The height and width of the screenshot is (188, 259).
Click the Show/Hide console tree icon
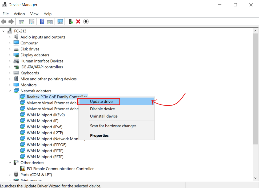[x=21, y=22]
